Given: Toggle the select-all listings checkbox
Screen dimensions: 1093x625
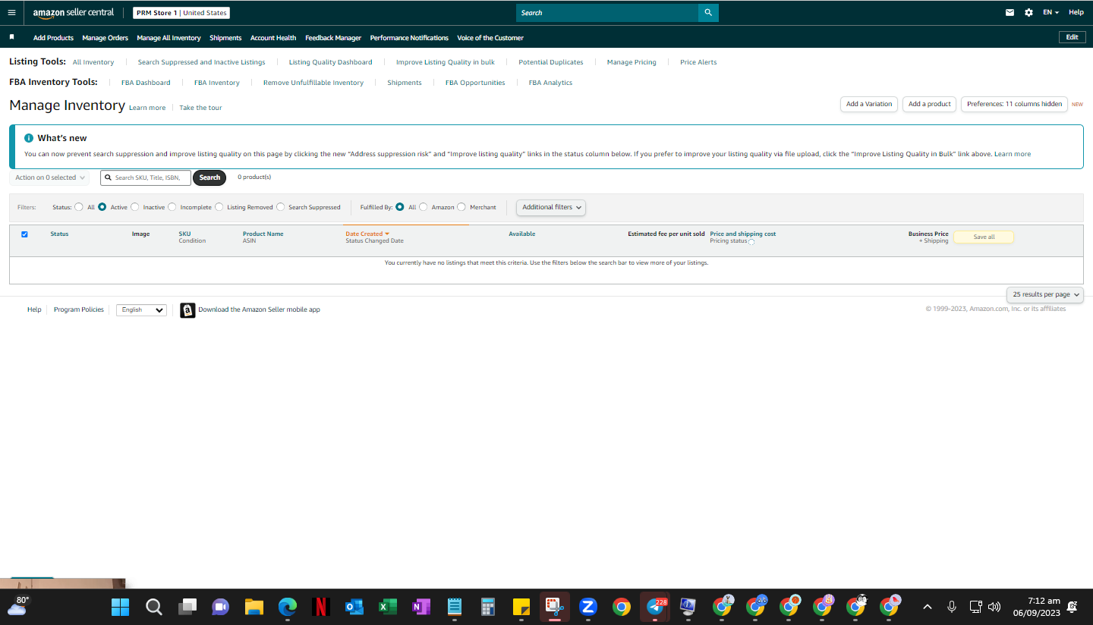Looking at the screenshot, I should pyautogui.click(x=24, y=234).
